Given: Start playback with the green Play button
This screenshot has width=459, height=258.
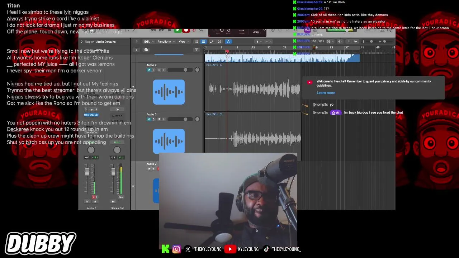Looking at the screenshot, I should coord(178,30).
